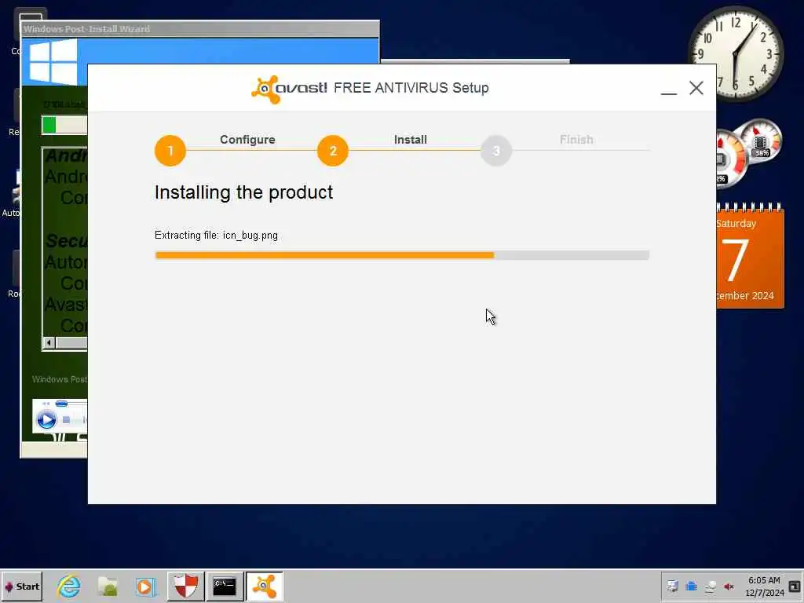Select the Configure step circle numbered 1
The height and width of the screenshot is (603, 804).
click(170, 151)
